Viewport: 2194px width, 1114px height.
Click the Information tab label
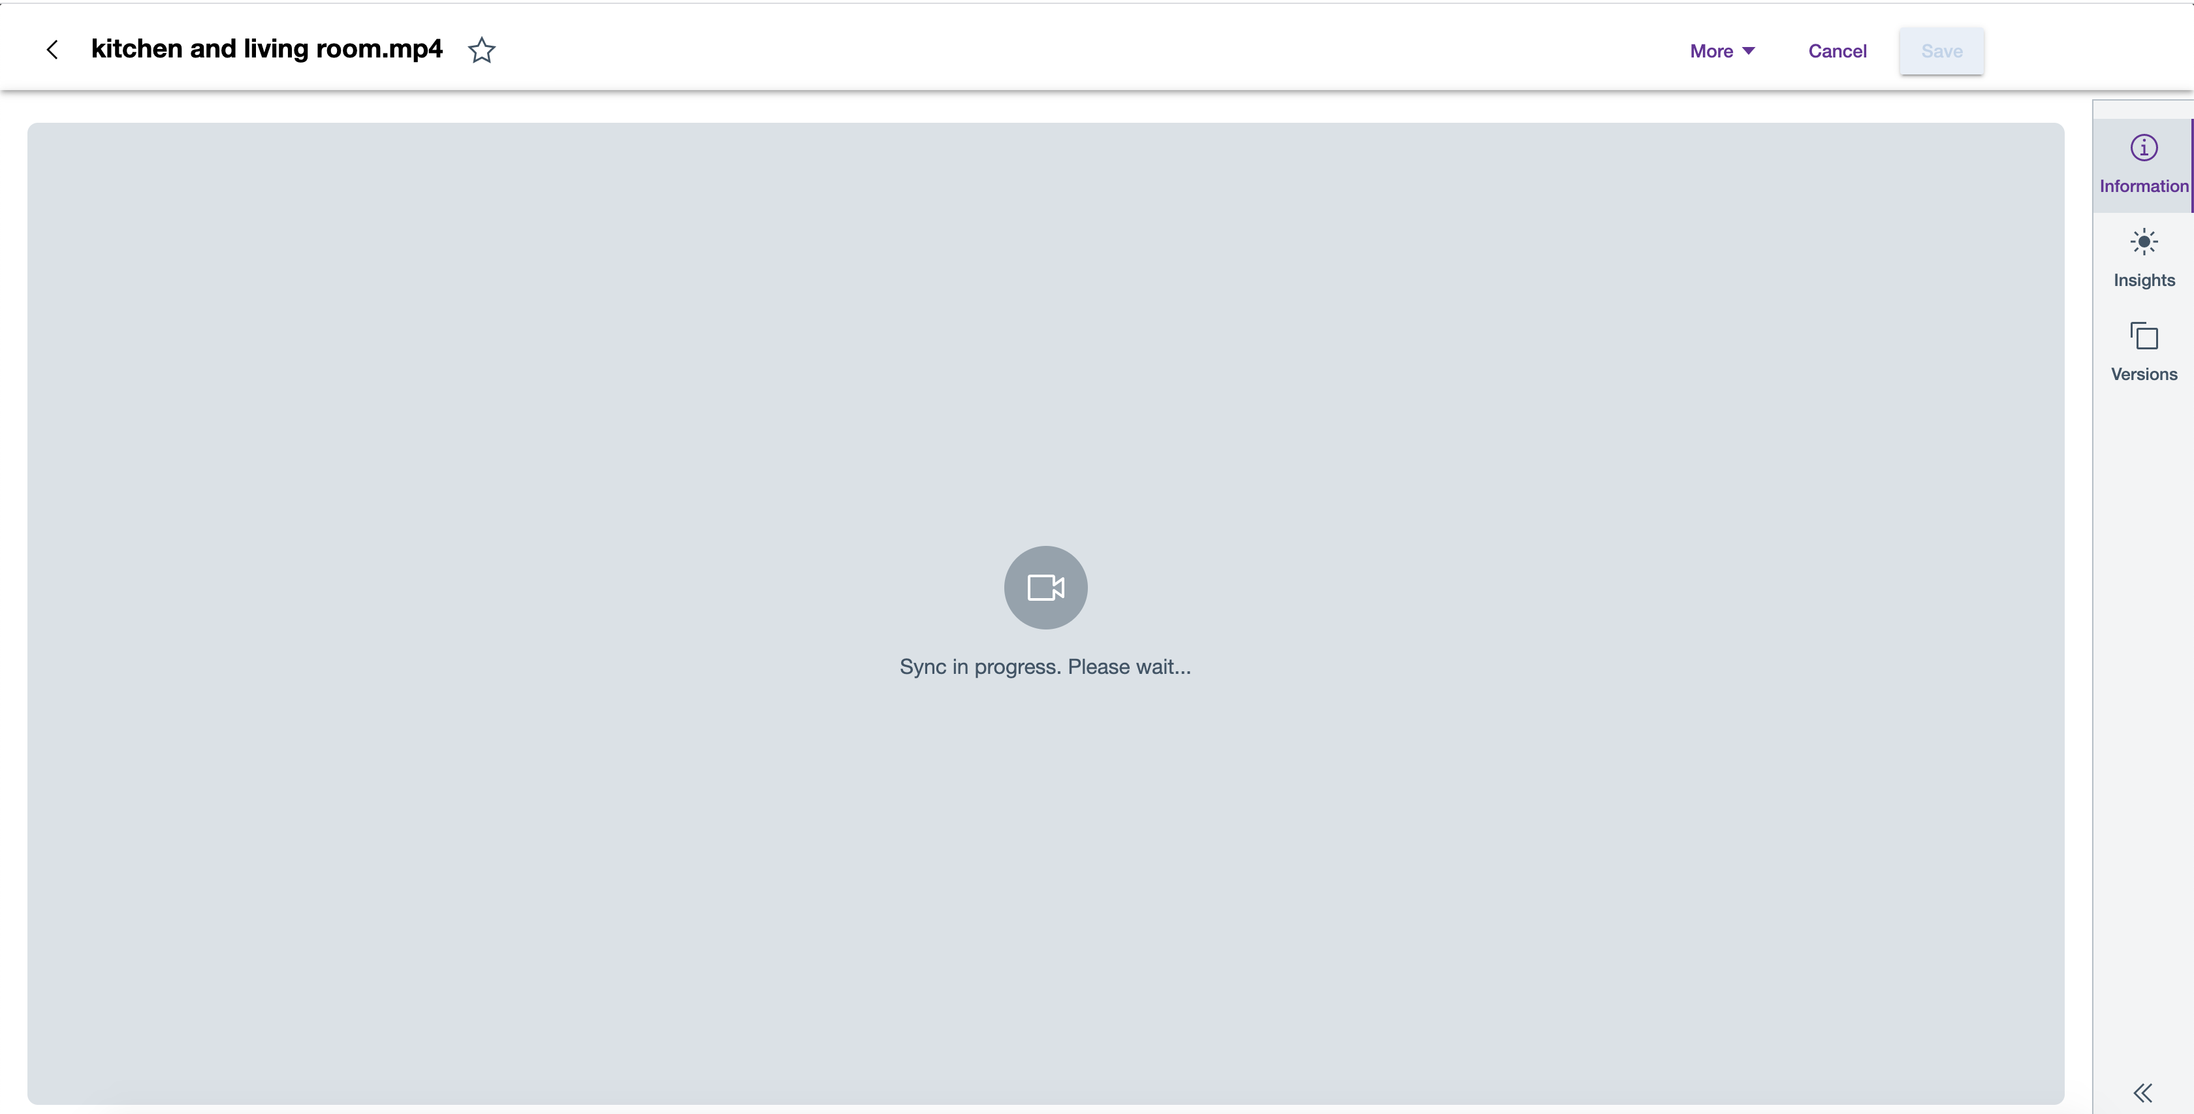tap(2144, 186)
